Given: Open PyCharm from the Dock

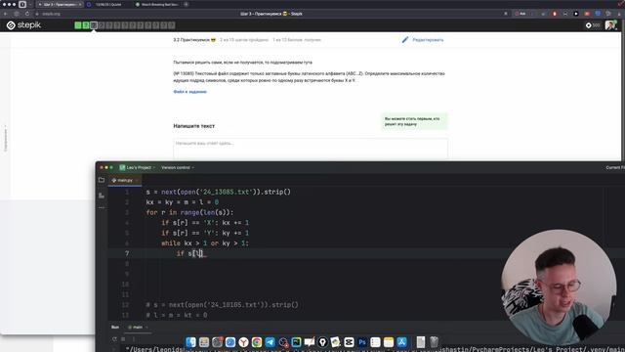Looking at the screenshot, I should [x=296, y=342].
